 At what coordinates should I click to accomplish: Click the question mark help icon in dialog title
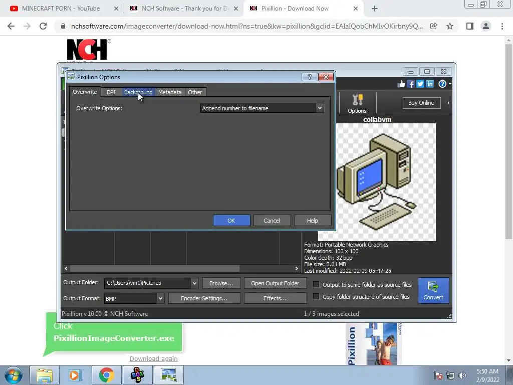(309, 77)
